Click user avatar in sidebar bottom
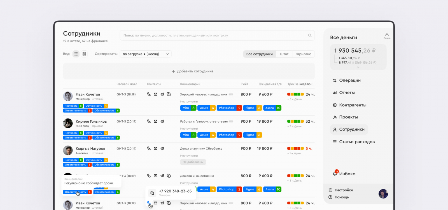 point(383,194)
